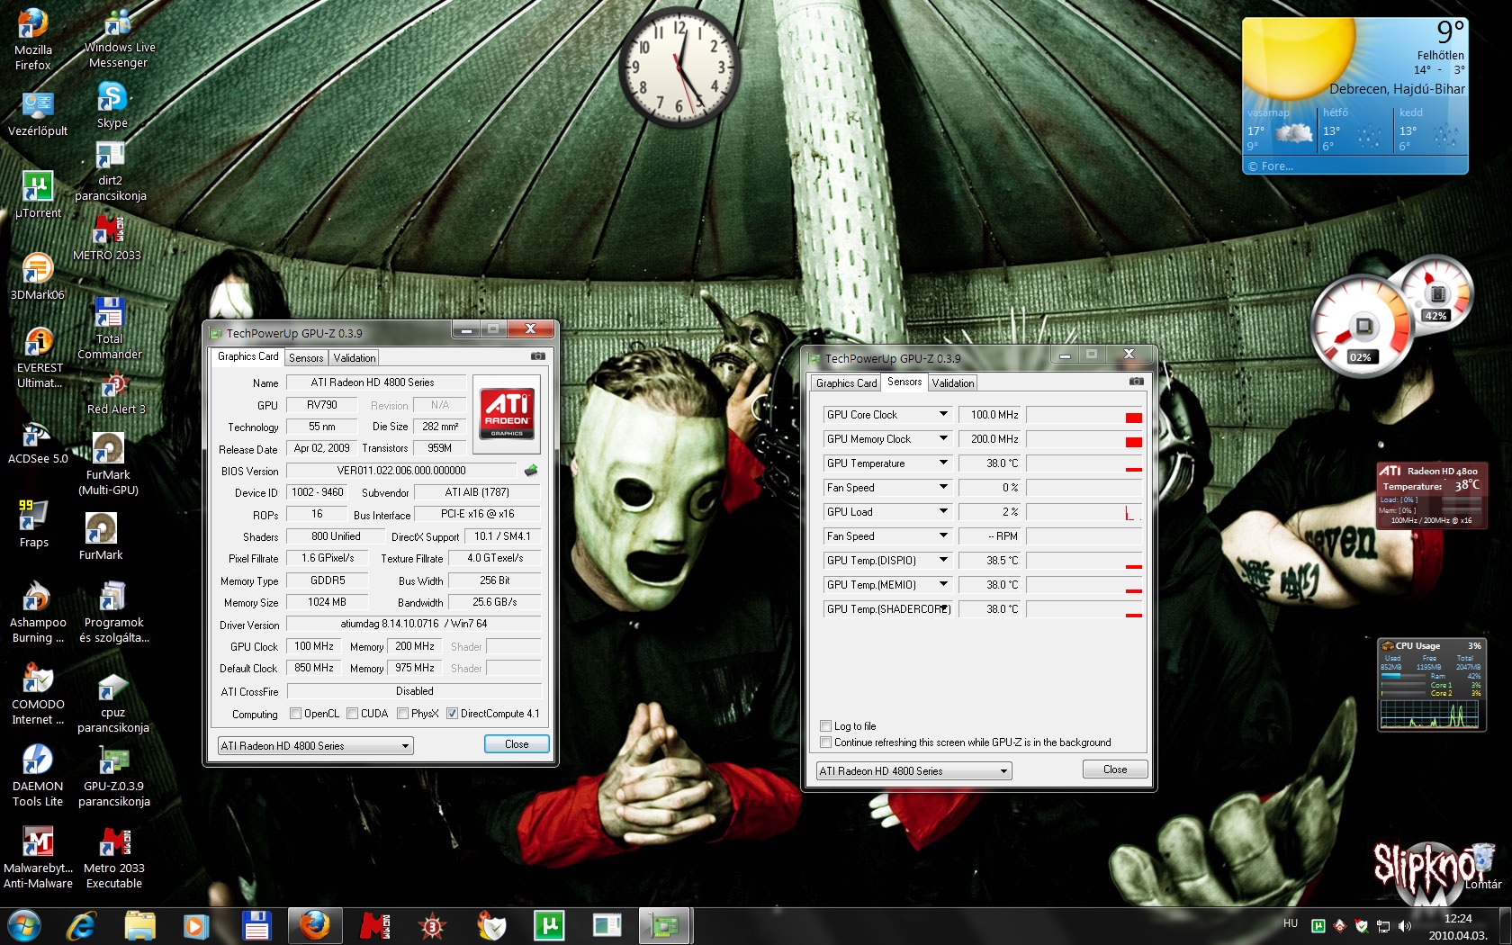Viewport: 1512px width, 945px height.
Task: Click Close button in Graphics Card window
Action: (x=517, y=744)
